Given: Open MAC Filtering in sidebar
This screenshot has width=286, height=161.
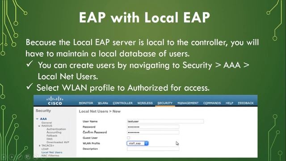Looking at the screenshot, I should [x=50, y=156].
